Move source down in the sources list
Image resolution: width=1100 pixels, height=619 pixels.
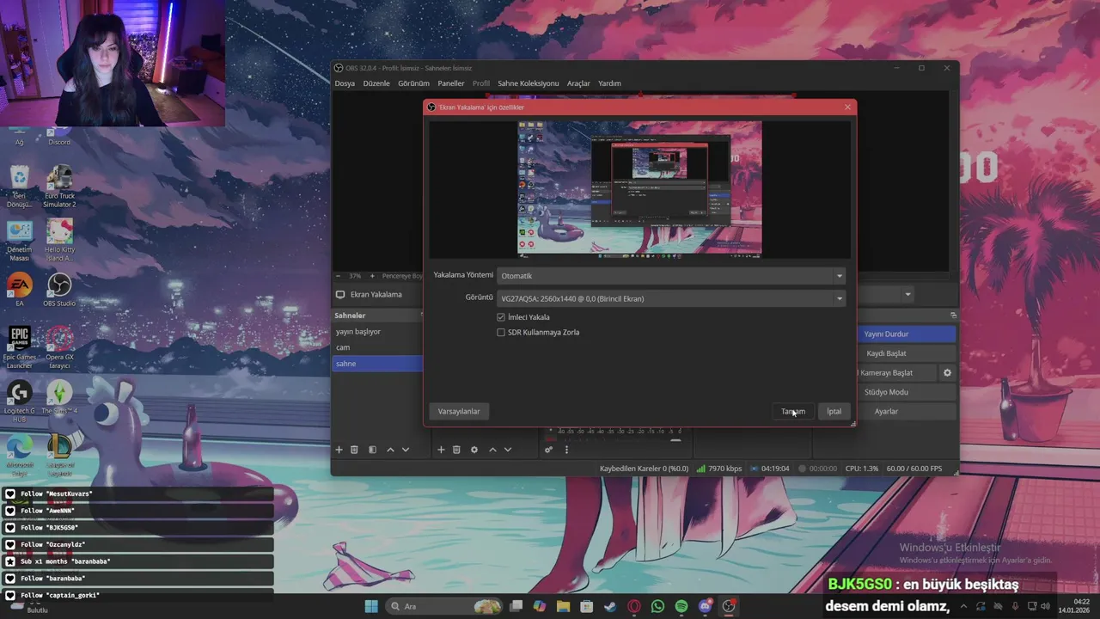coord(508,450)
